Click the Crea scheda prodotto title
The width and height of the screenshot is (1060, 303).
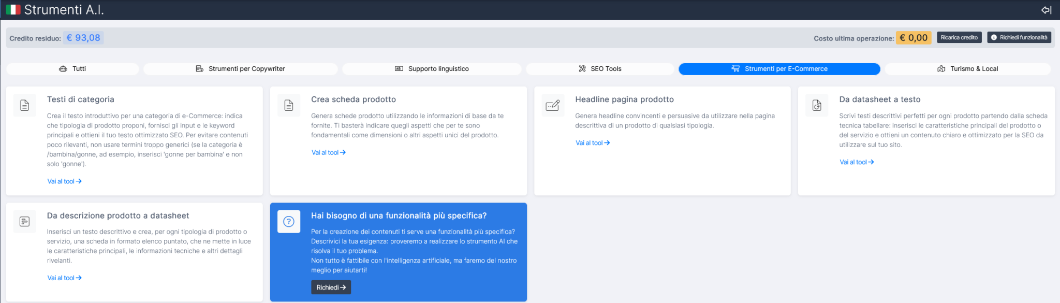(354, 99)
